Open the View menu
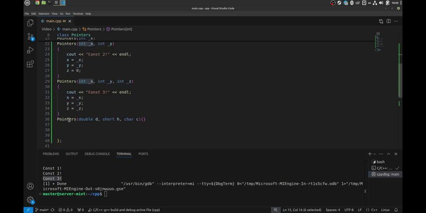Image resolution: width=426 pixels, height=213 pixels. point(55,14)
